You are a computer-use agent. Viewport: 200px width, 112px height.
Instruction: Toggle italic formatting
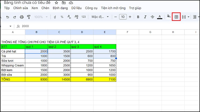145,17
